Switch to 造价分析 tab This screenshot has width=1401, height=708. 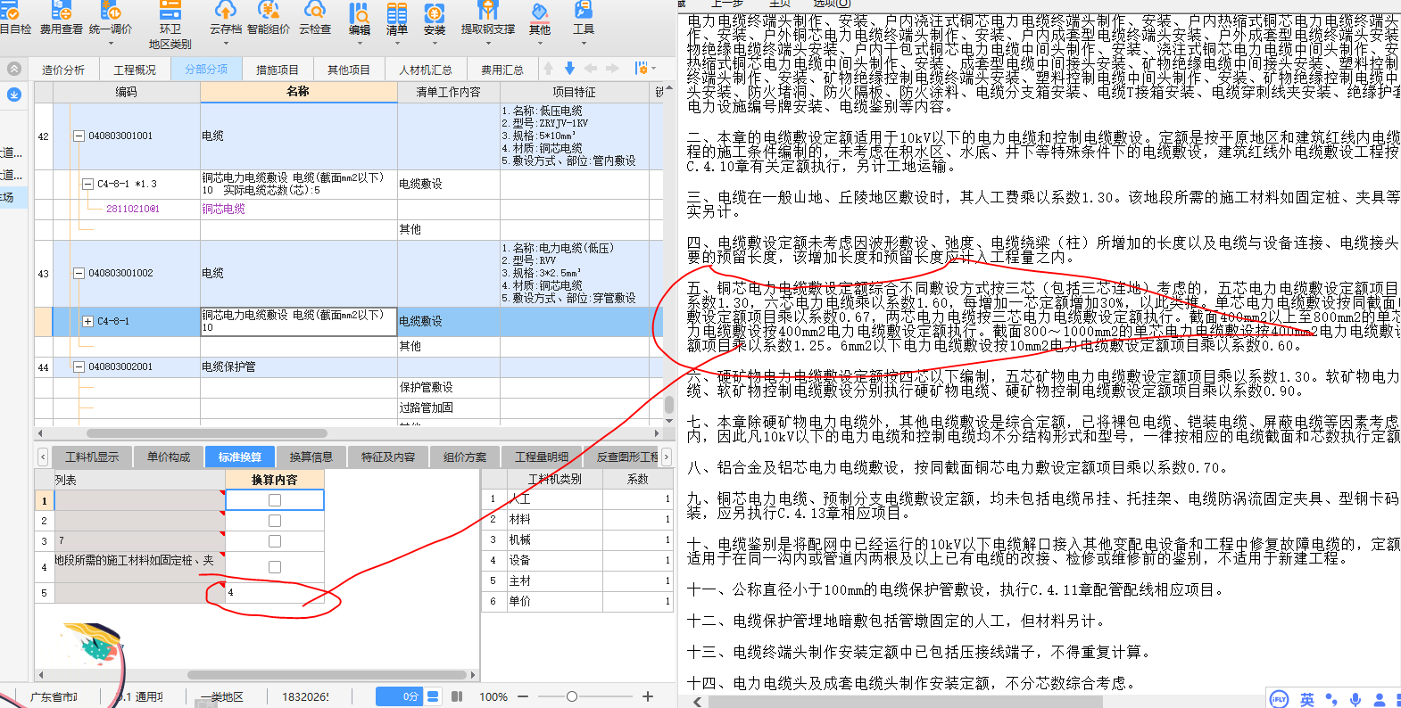pyautogui.click(x=63, y=70)
